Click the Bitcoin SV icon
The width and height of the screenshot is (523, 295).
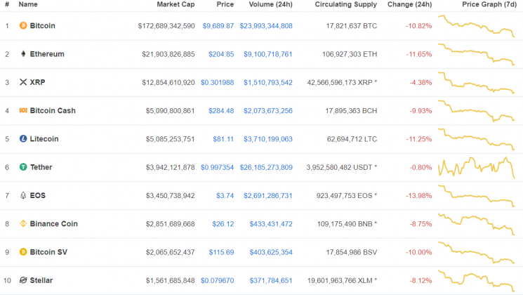pyautogui.click(x=23, y=252)
